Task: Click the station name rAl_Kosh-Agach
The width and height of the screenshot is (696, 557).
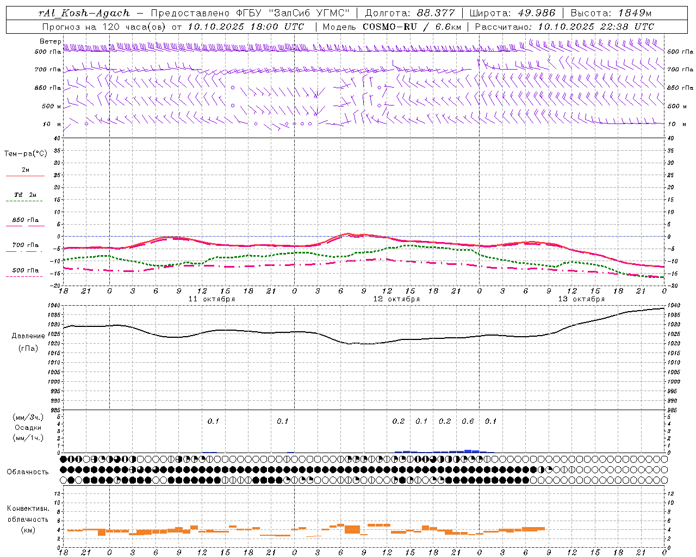Action: pyautogui.click(x=84, y=13)
